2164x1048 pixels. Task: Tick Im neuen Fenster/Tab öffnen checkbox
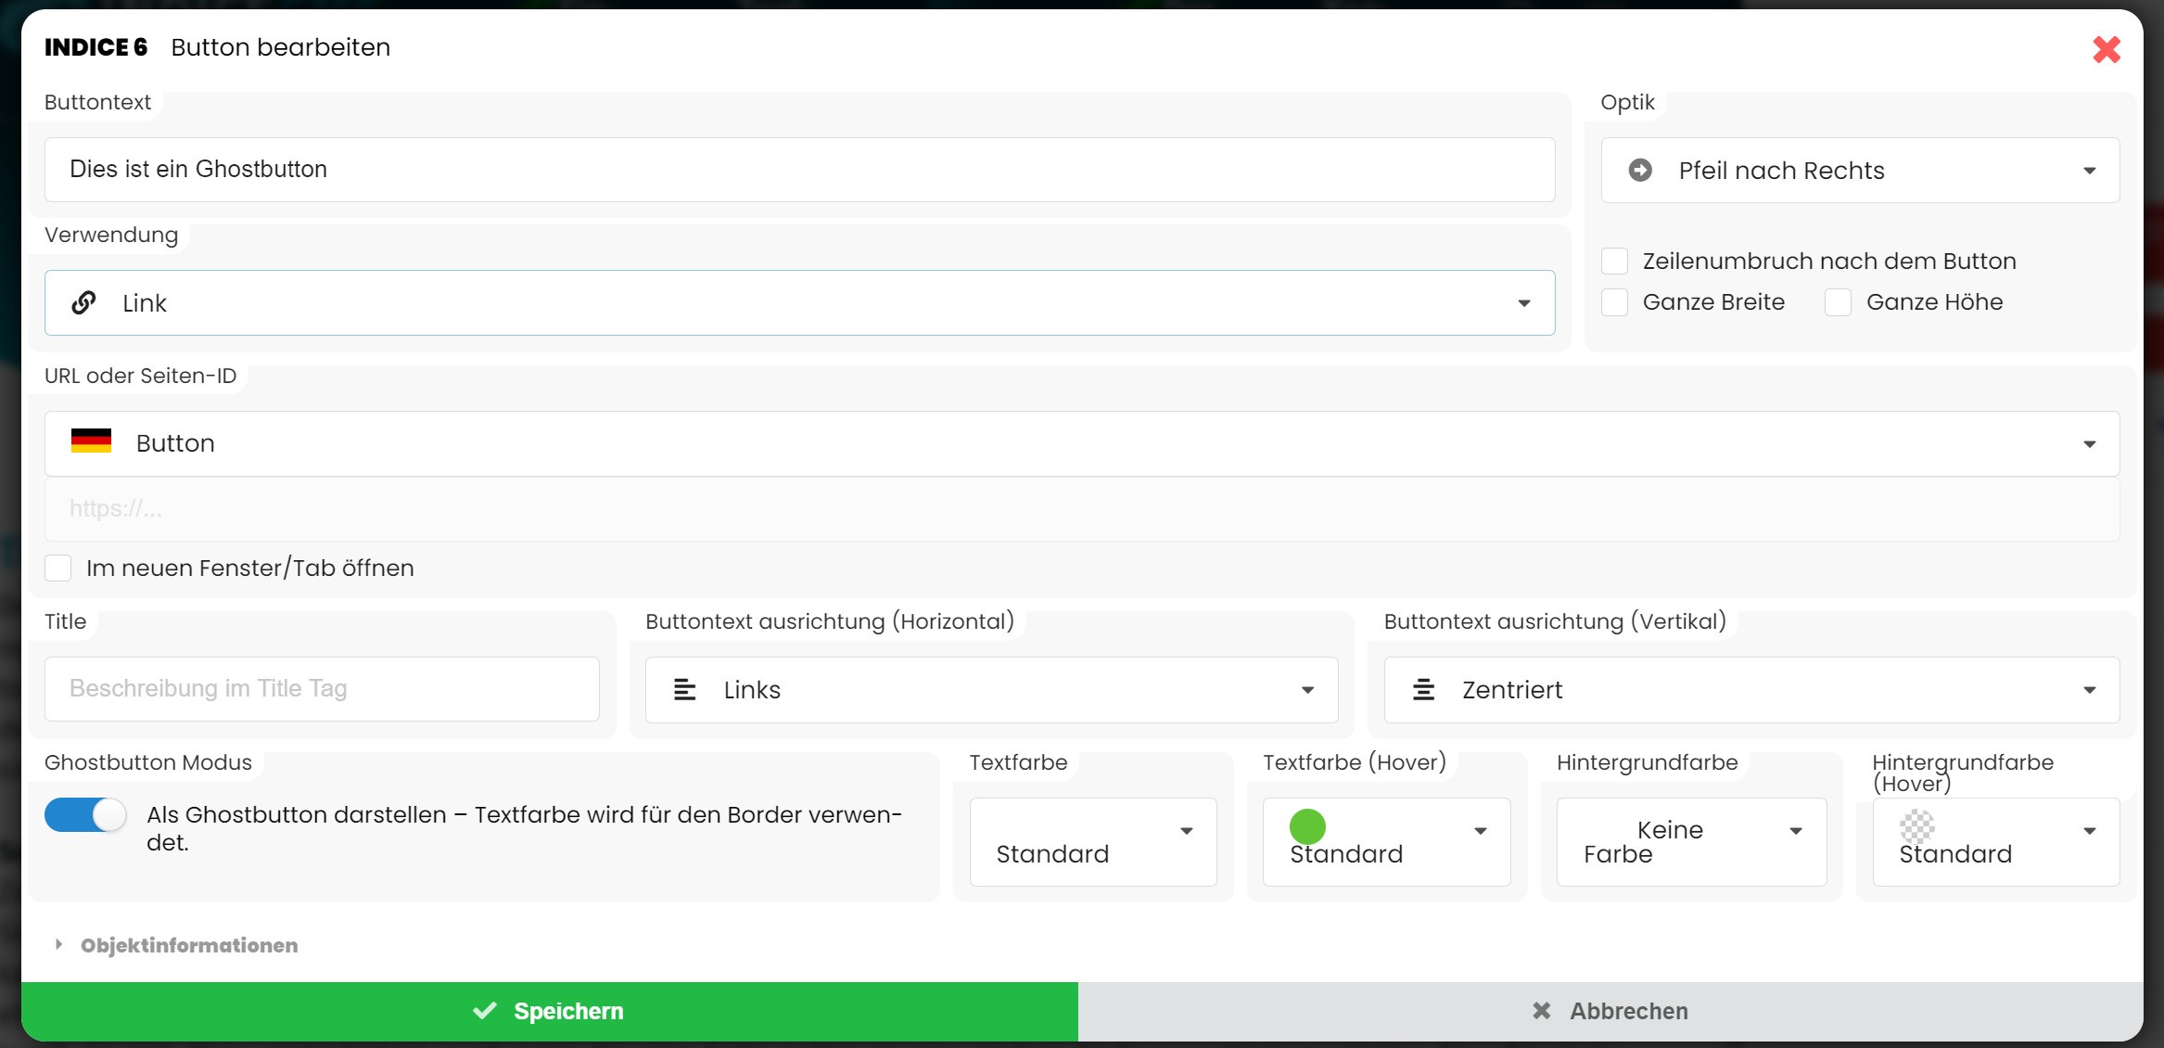(x=58, y=568)
